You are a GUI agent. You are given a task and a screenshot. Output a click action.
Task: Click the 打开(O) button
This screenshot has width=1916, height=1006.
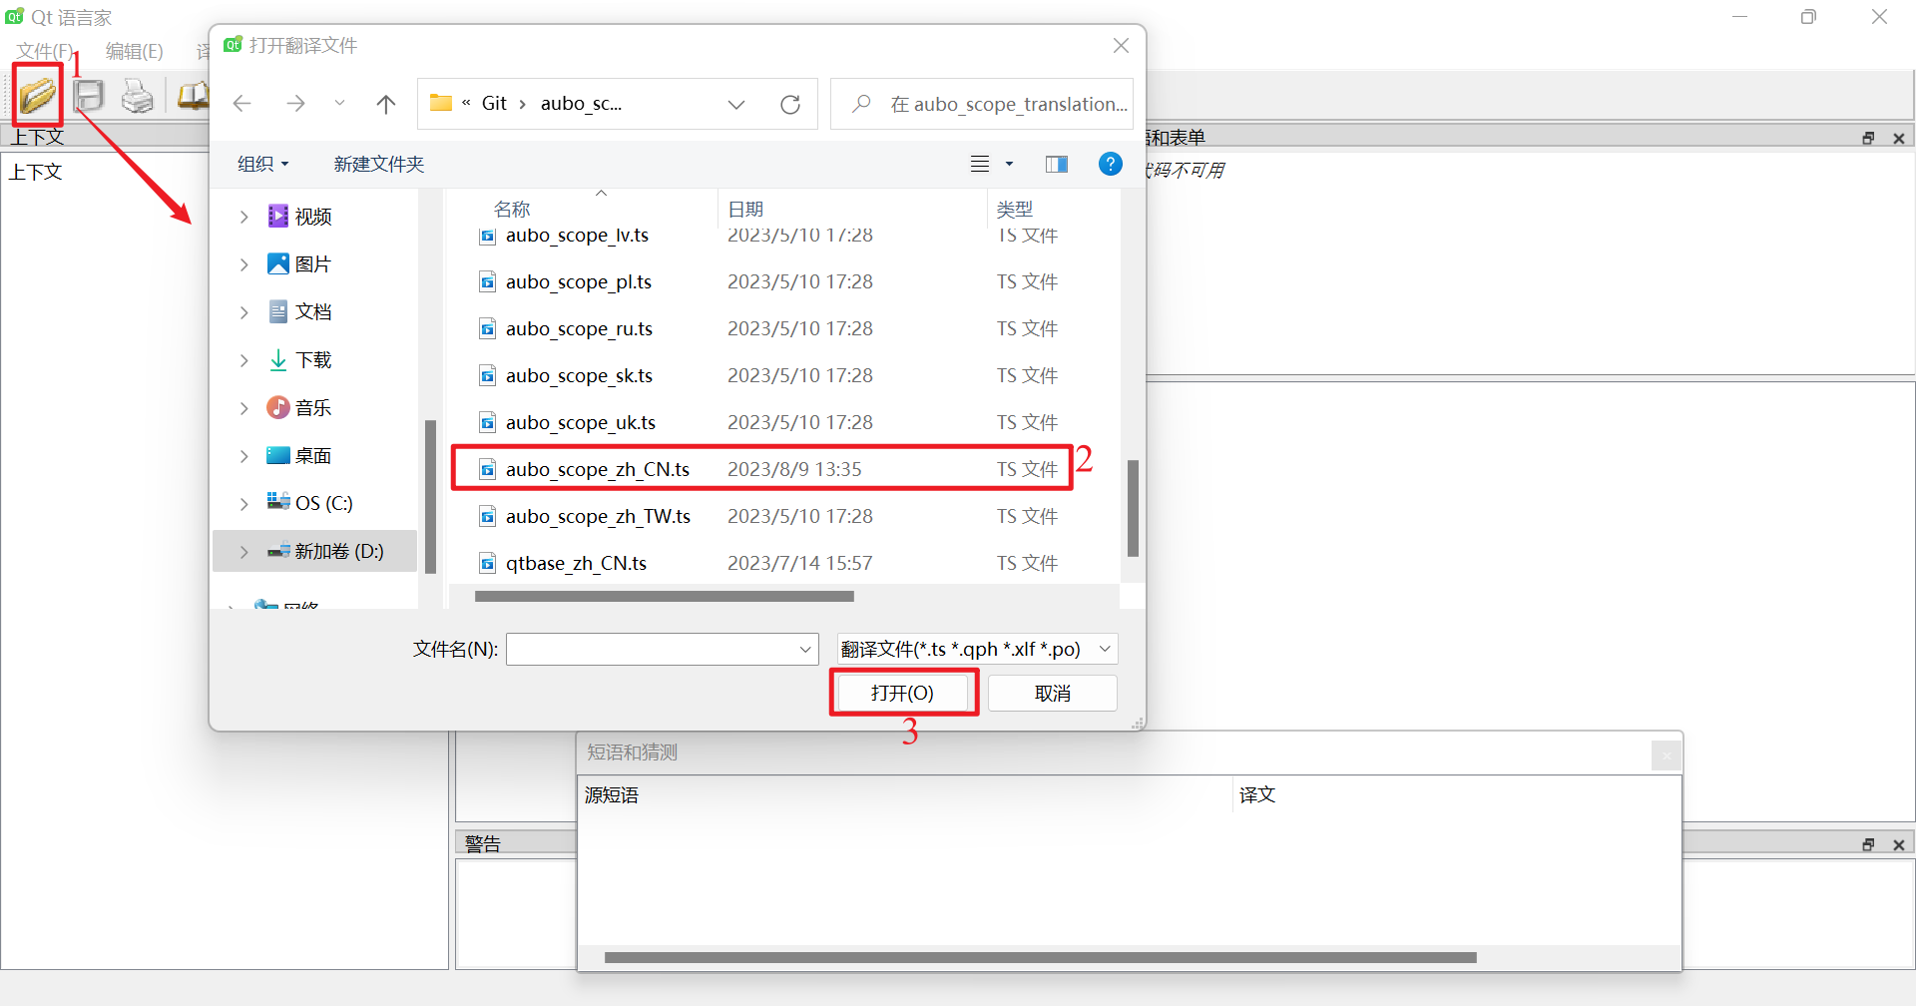[902, 694]
